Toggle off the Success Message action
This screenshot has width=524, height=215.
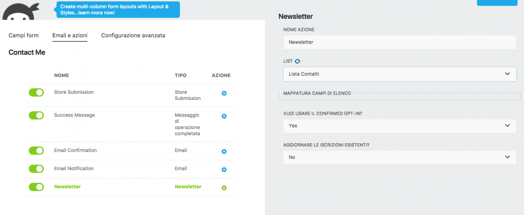tap(36, 115)
